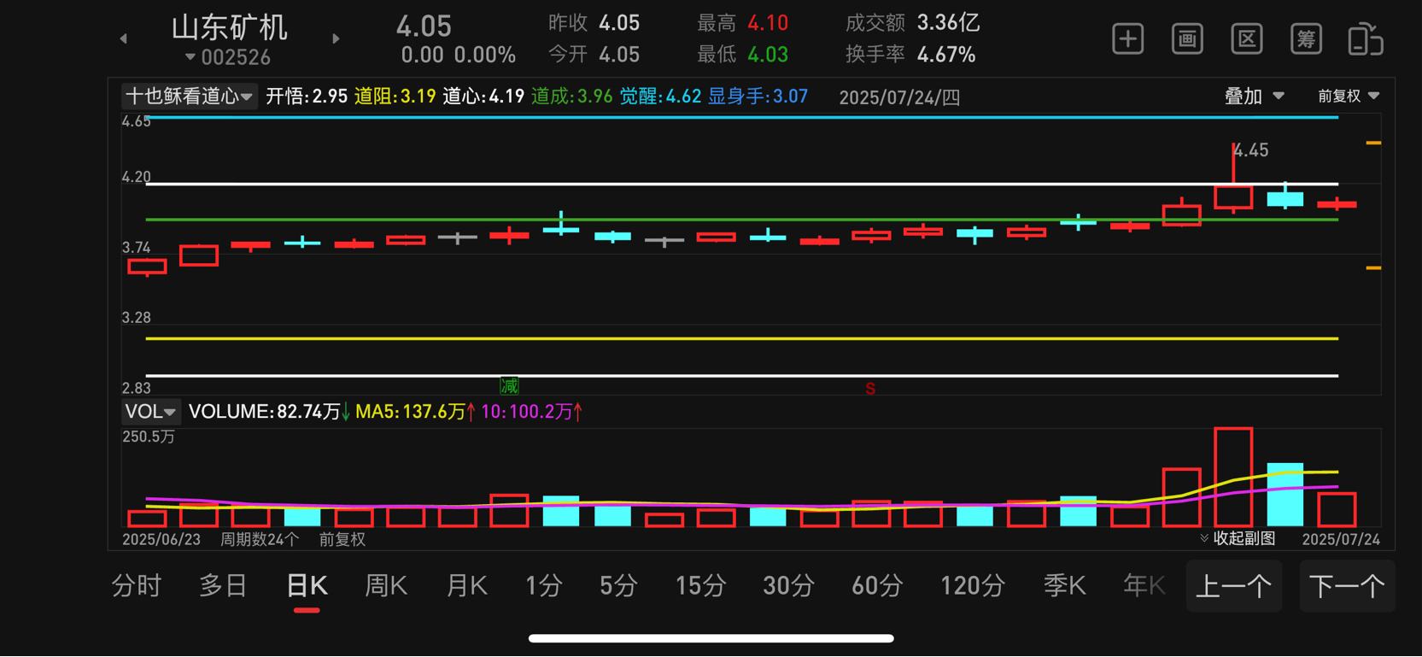Switch to 30分 period tab

pos(787,586)
